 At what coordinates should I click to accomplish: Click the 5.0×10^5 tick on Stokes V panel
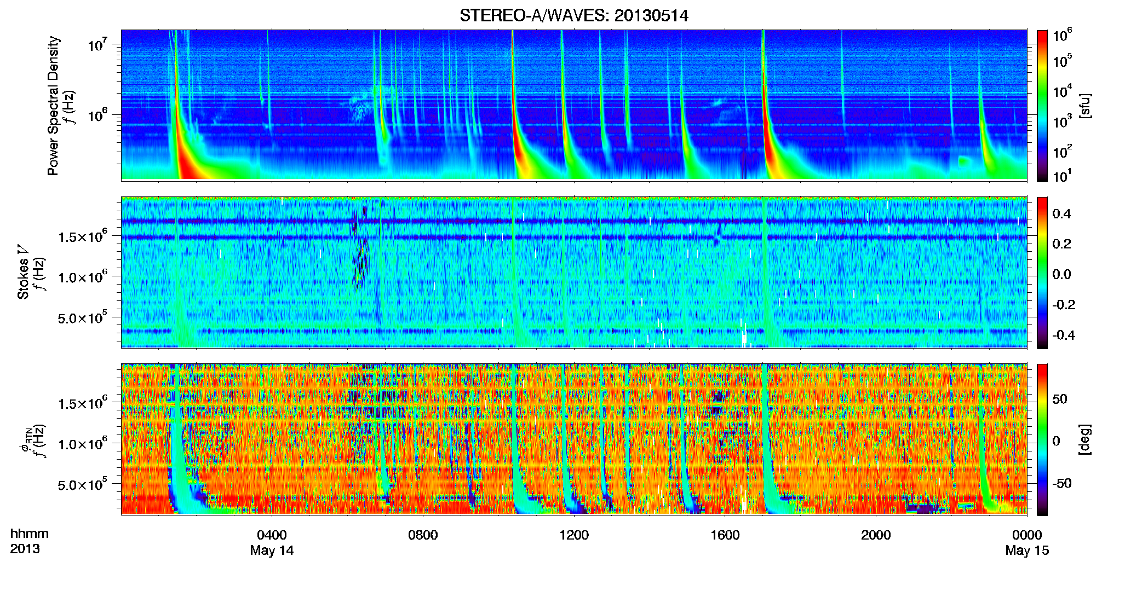[x=83, y=317]
